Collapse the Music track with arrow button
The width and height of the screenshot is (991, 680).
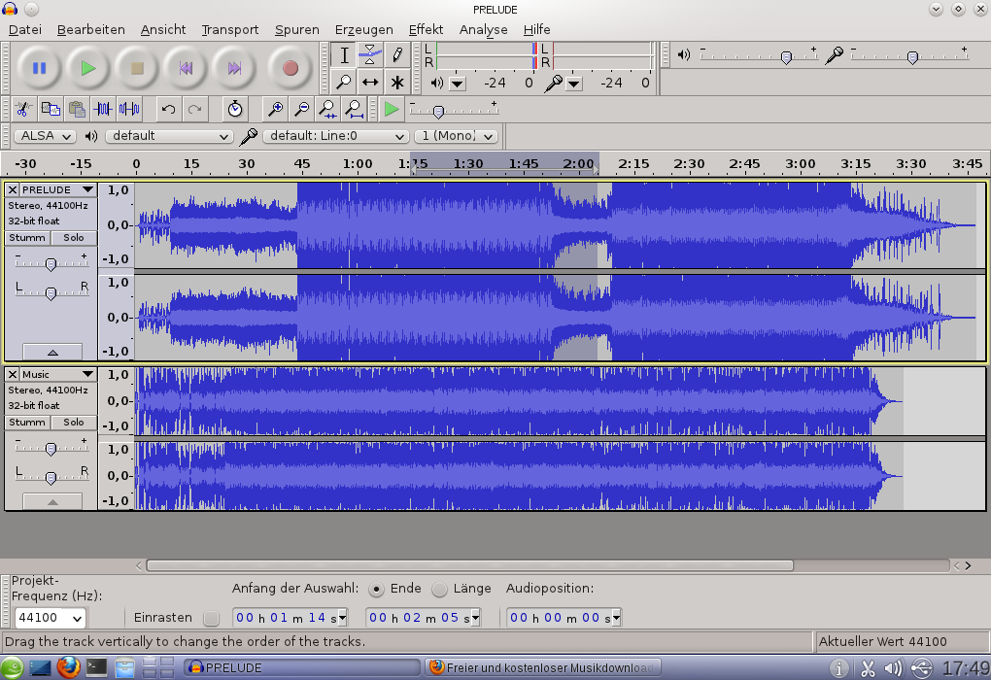[x=52, y=502]
